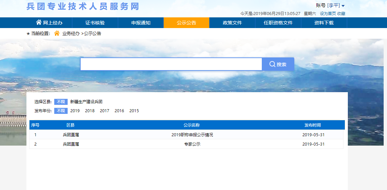Switch to the 资料下载 tab
This screenshot has height=190, width=387.
pyautogui.click(x=324, y=23)
